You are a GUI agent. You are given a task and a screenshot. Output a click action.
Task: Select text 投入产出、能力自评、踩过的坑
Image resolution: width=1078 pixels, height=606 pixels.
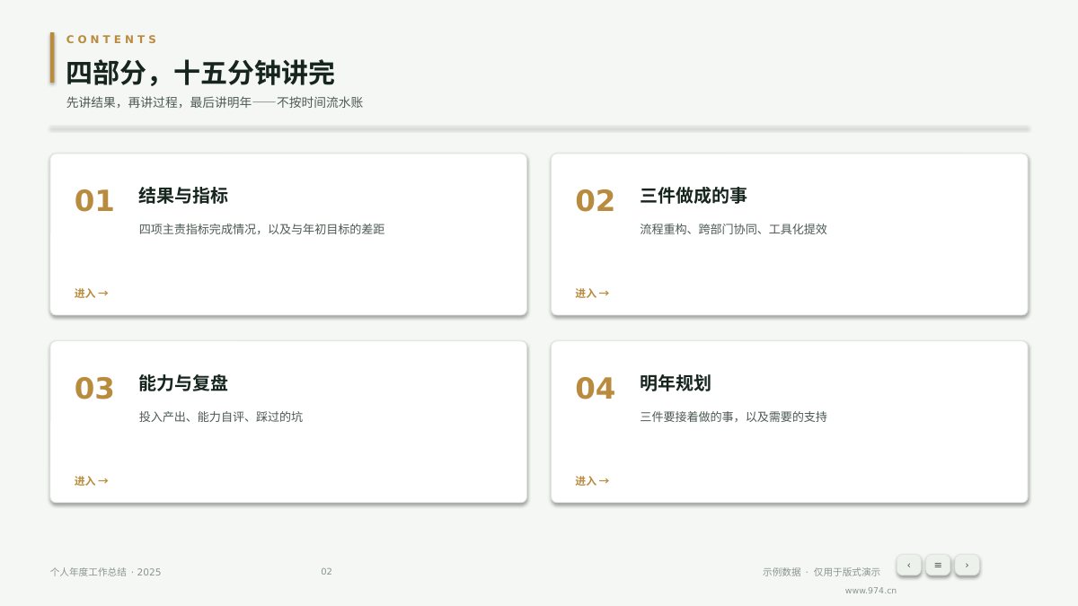pos(221,417)
